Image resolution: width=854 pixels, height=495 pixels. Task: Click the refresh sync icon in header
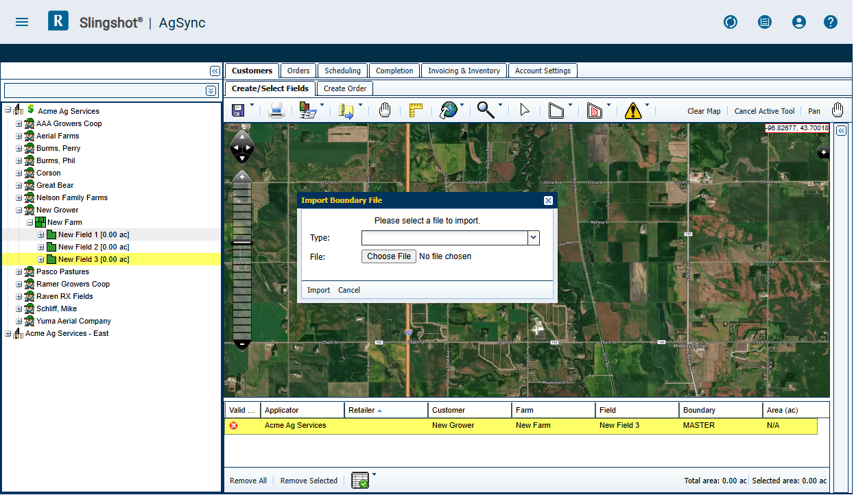pos(731,22)
